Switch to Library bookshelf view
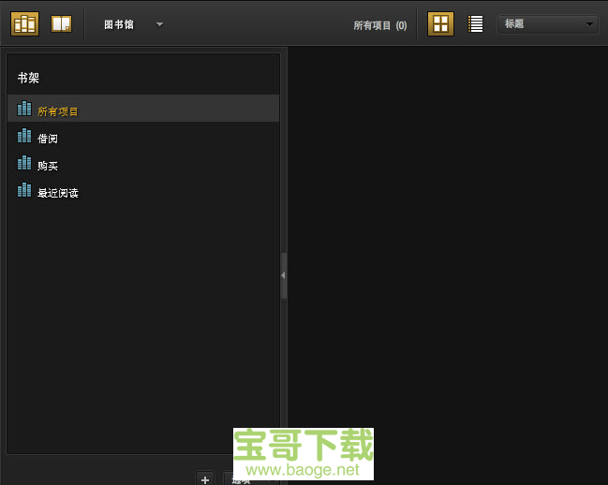This screenshot has width=608, height=485. 24,23
